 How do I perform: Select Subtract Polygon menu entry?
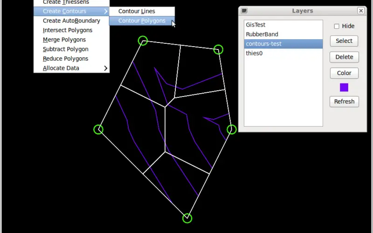tap(71, 49)
